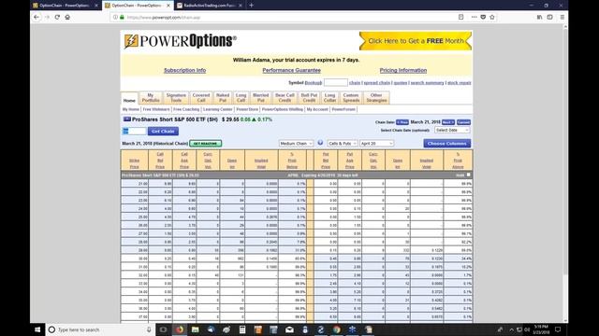Open the My Account submenu link
The height and width of the screenshot is (336, 599).
point(317,109)
